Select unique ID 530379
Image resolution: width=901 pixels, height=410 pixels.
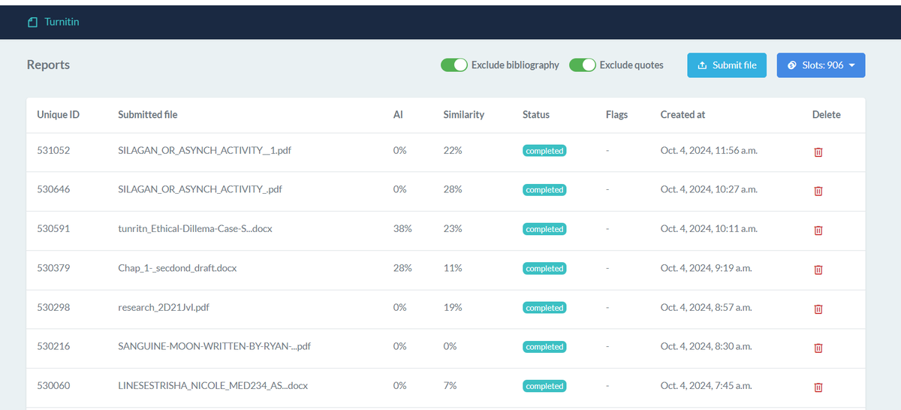coord(53,268)
